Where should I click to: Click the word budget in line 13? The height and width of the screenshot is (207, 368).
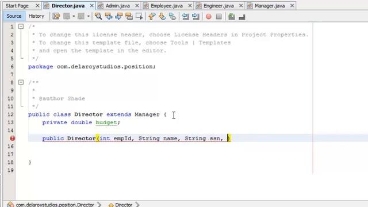pyautogui.click(x=106, y=122)
